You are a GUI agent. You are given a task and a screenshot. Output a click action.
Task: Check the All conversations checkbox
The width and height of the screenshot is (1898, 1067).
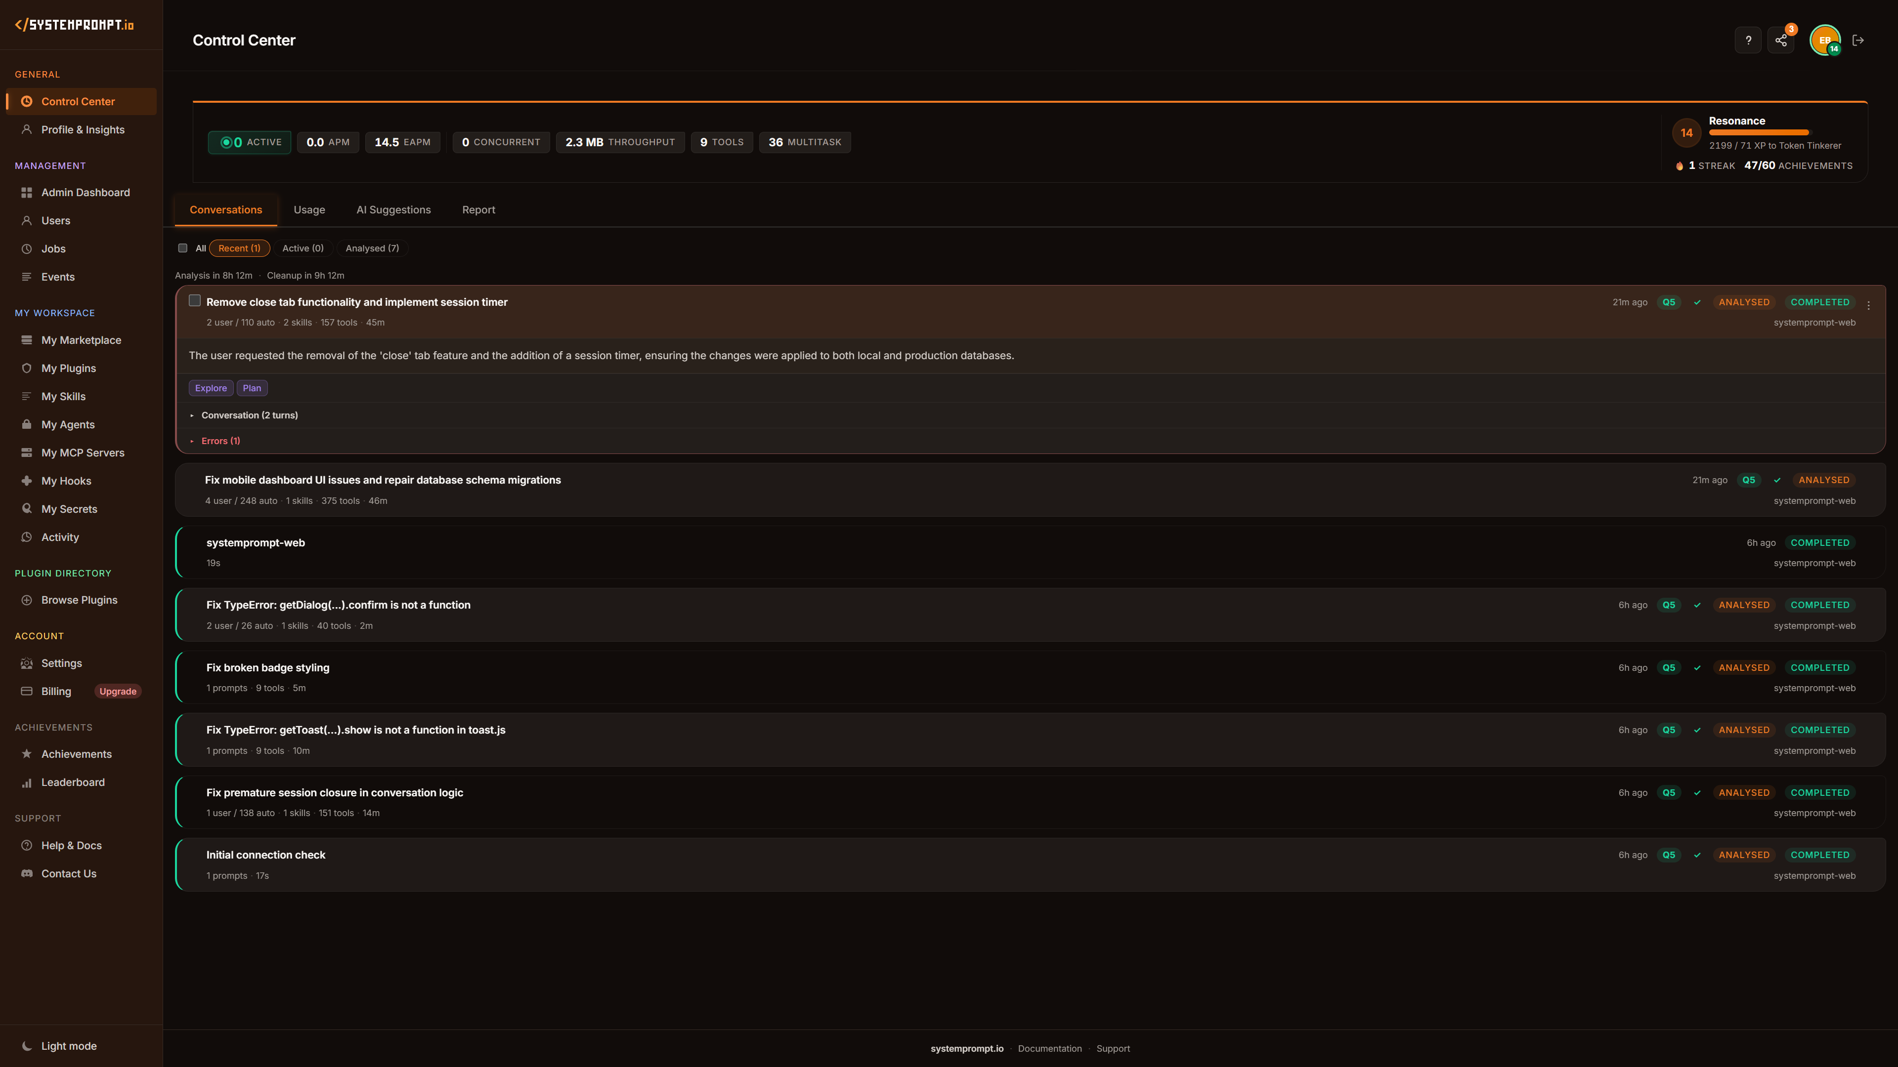coord(183,248)
